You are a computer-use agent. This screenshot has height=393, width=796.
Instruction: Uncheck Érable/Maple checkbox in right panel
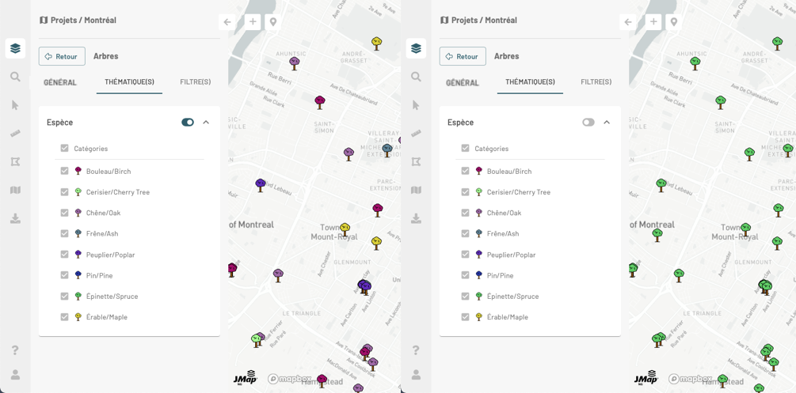[x=466, y=317]
